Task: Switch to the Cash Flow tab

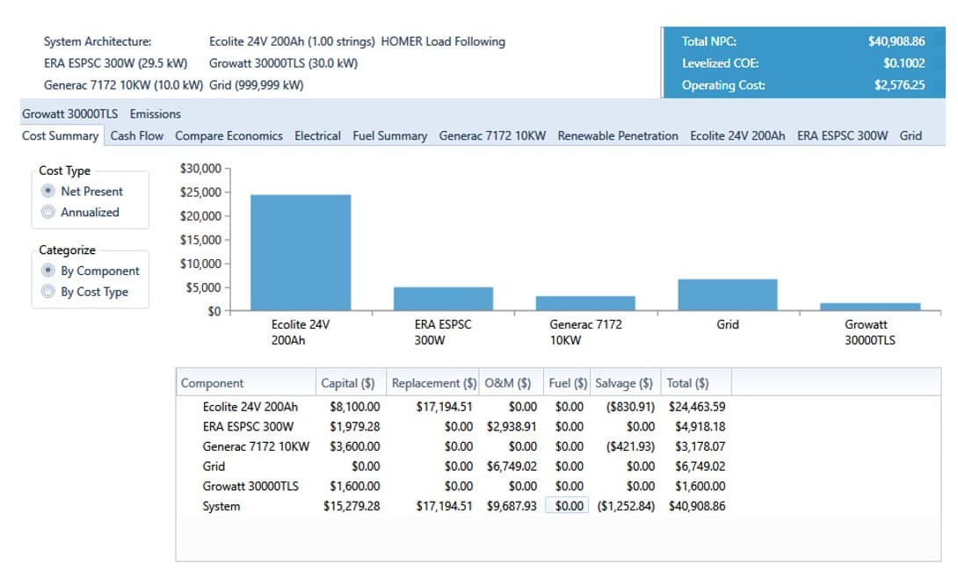Action: tap(137, 135)
